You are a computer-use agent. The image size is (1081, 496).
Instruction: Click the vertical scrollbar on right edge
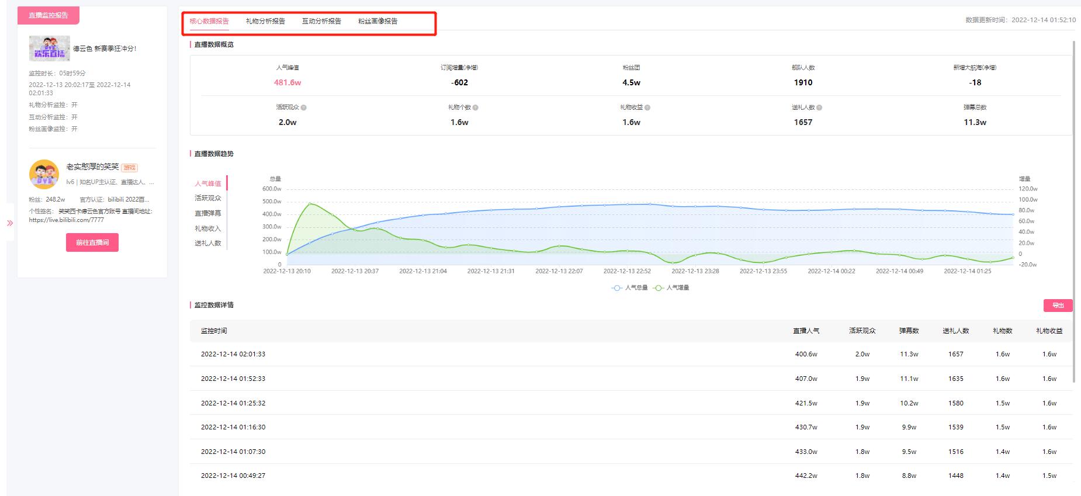click(x=1074, y=210)
